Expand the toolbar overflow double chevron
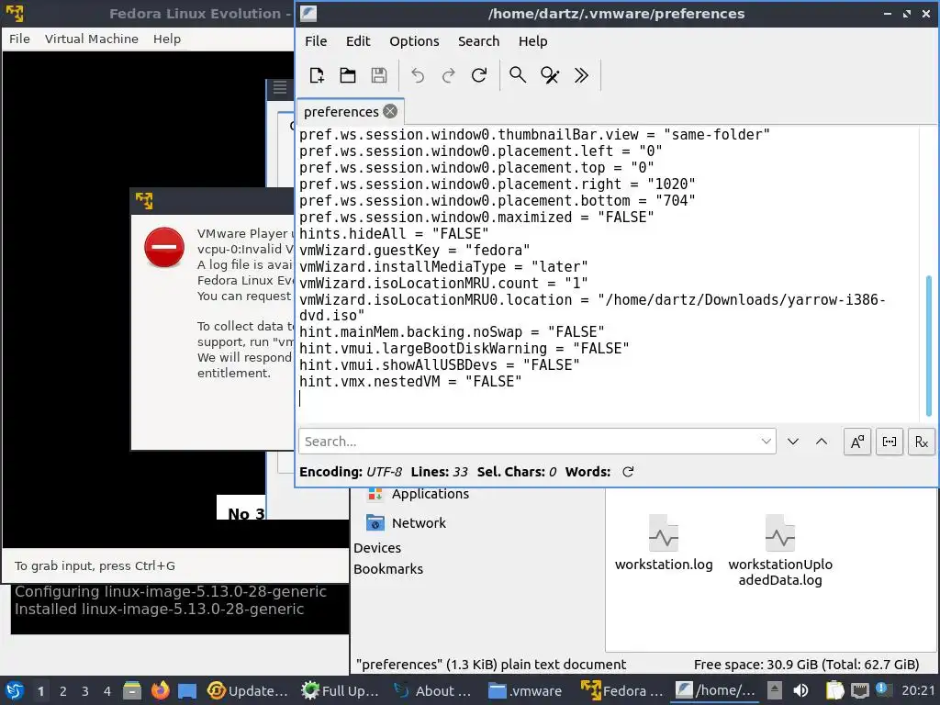 [x=581, y=75]
